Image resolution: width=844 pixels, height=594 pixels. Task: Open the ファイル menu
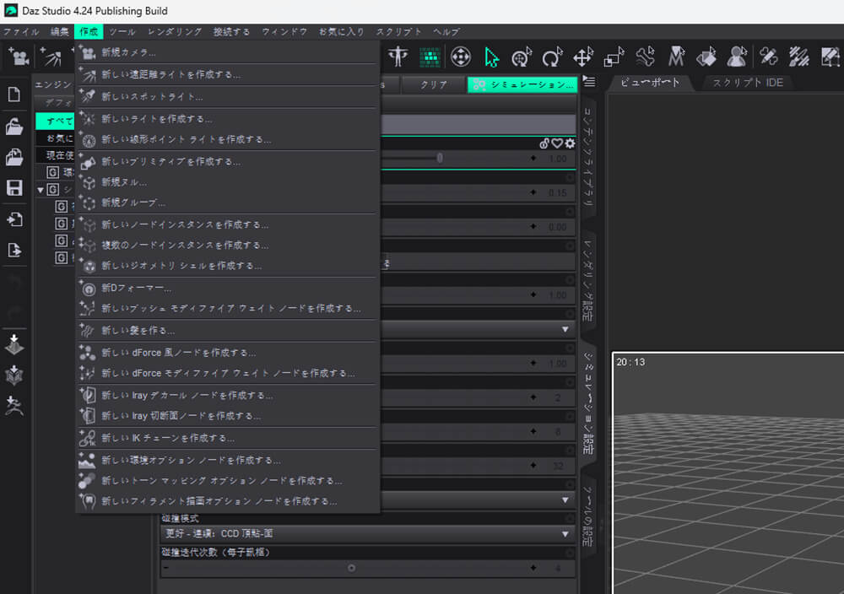click(x=20, y=32)
